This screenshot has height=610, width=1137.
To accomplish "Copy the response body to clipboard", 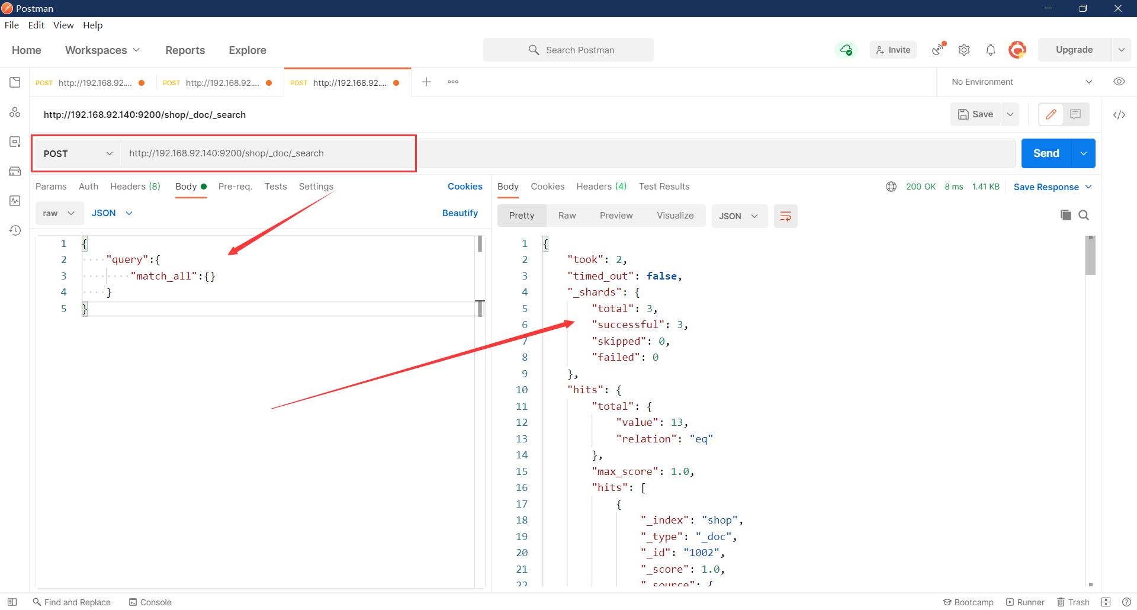I will (x=1066, y=215).
